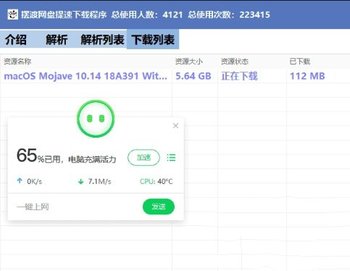Open the 解析列表 tab

coord(102,39)
